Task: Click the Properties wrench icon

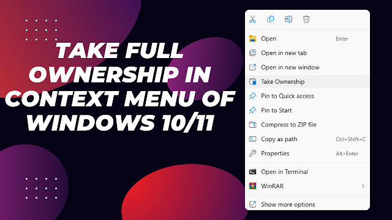Action: click(x=252, y=153)
